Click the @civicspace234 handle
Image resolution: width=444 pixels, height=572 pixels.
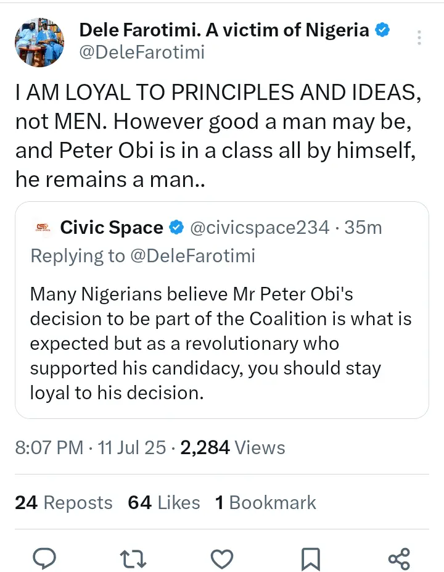coord(260,228)
